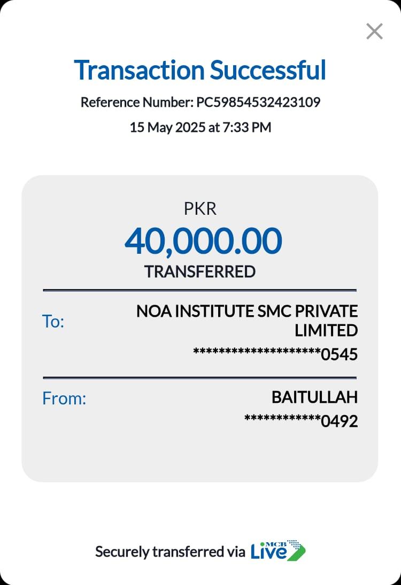Click sender account ending 0492

point(301,422)
